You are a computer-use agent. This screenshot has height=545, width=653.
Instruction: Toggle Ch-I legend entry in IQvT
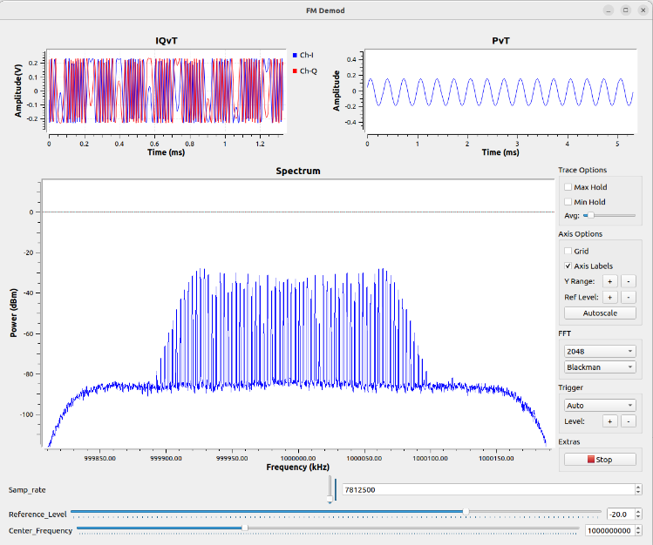coord(303,55)
